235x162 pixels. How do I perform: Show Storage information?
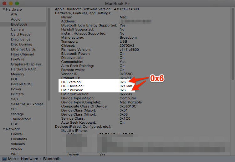tap(18, 114)
